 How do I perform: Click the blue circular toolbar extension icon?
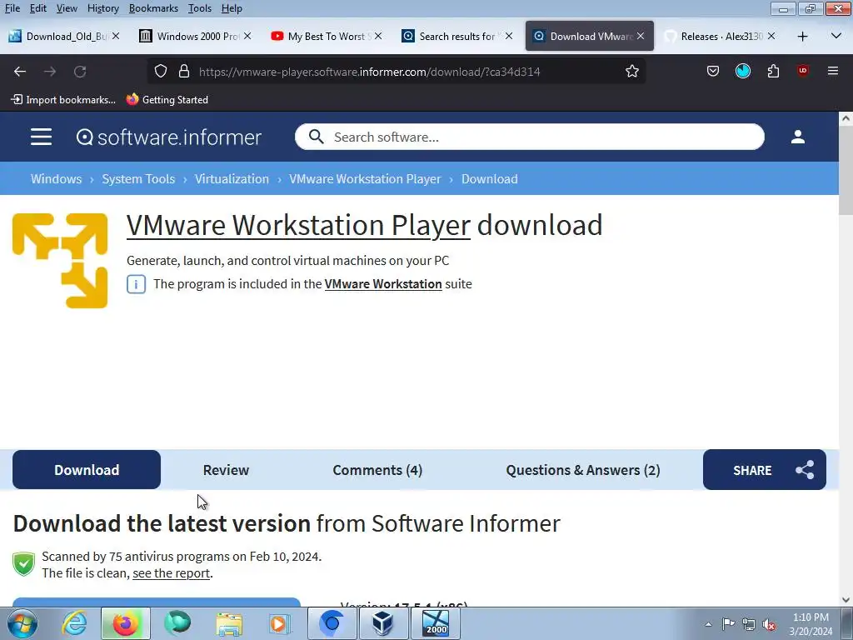(x=742, y=72)
